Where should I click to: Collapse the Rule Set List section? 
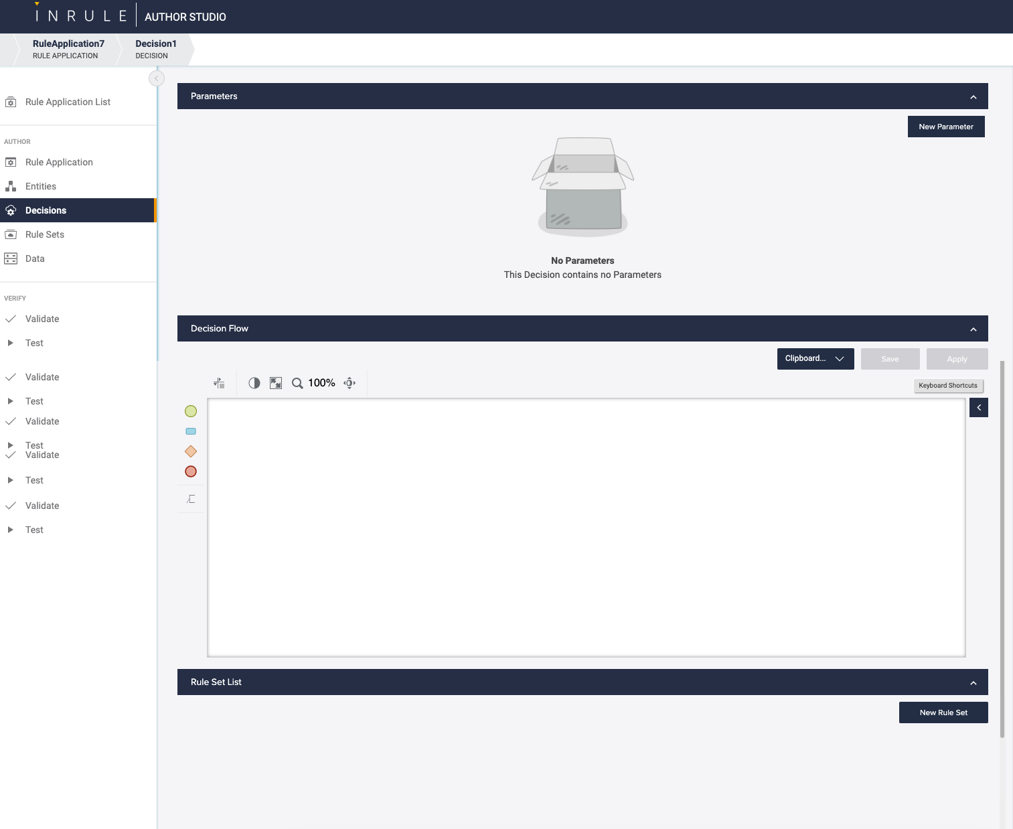tap(973, 683)
